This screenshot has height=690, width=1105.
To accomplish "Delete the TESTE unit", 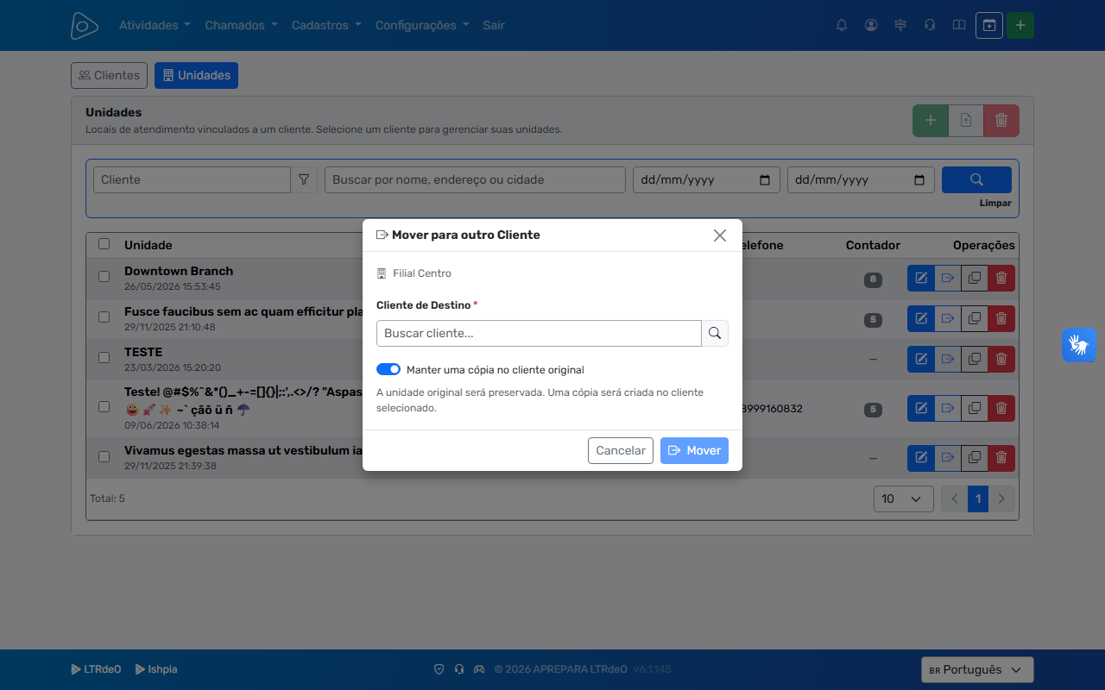I will pos(1001,359).
